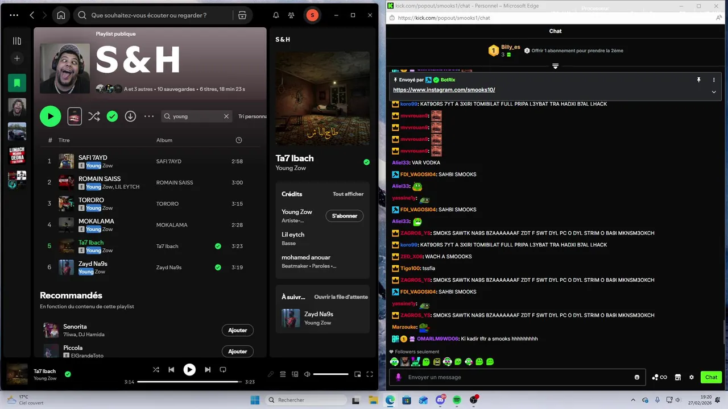Screen dimensions: 728x409
Task: Sort by Album column header
Action: click(164, 140)
